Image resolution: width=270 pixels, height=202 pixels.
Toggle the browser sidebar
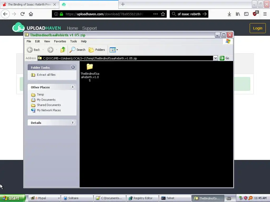point(246,14)
